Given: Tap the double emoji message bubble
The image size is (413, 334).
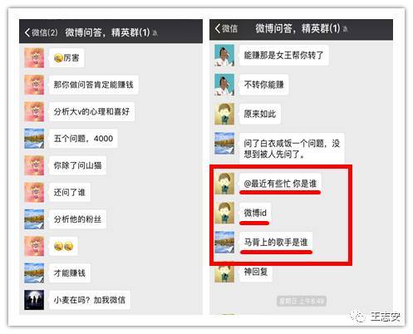Looking at the screenshot, I should coord(63,246).
